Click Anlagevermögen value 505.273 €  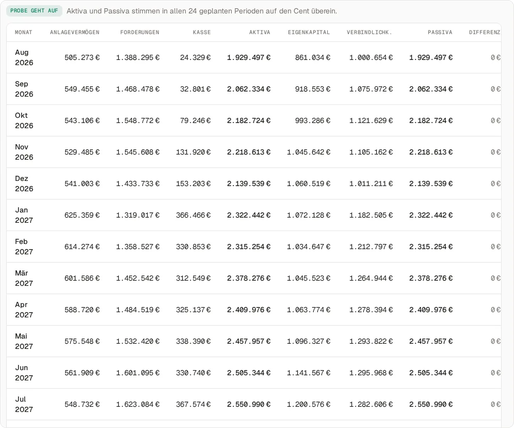[x=82, y=57]
